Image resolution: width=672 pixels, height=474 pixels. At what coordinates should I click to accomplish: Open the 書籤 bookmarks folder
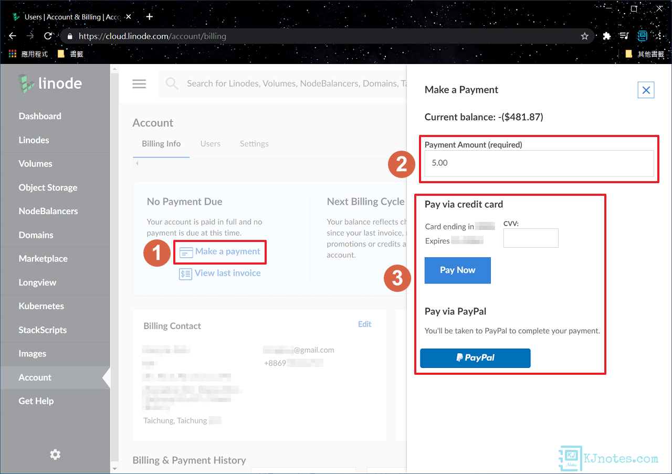70,54
